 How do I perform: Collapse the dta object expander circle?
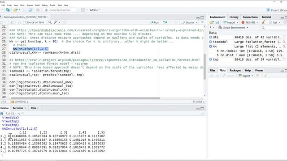point(210,37)
